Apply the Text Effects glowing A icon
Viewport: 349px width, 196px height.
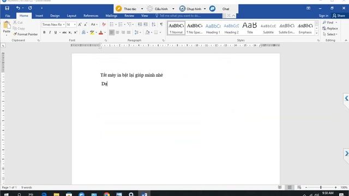83,33
